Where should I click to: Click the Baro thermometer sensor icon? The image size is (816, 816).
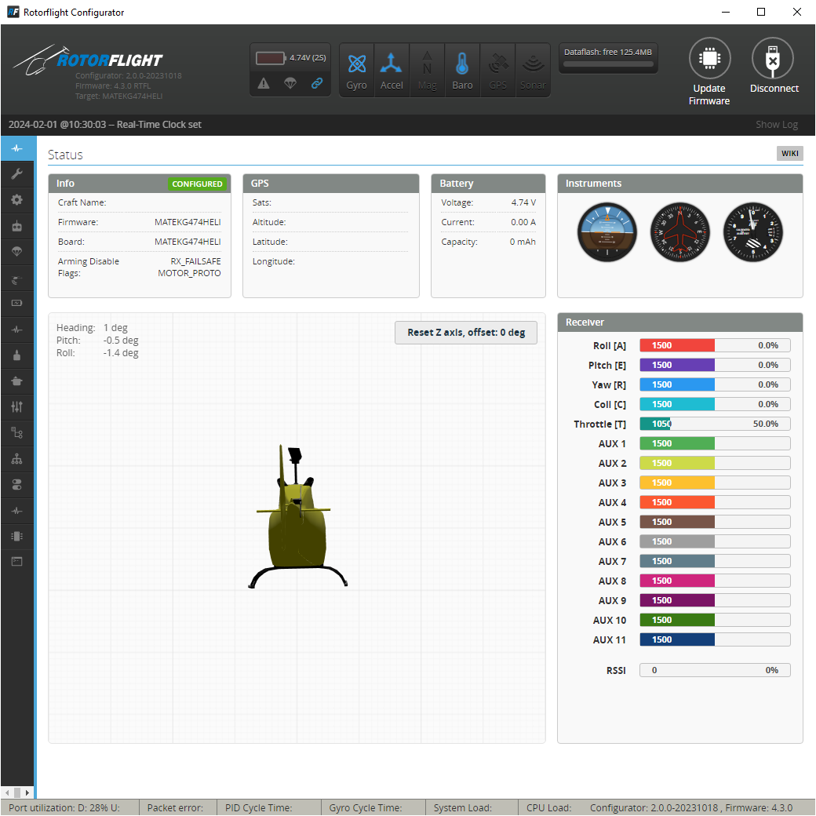point(462,70)
